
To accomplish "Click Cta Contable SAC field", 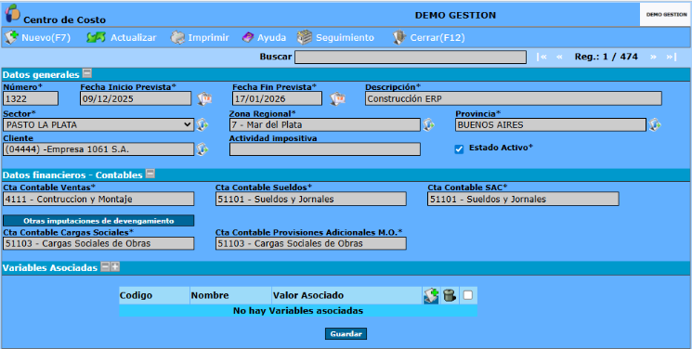I will point(523,199).
